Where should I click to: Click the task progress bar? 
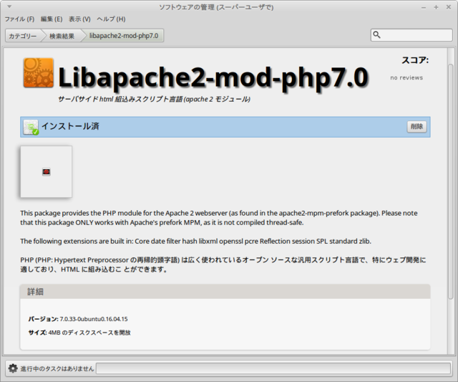tap(273, 368)
